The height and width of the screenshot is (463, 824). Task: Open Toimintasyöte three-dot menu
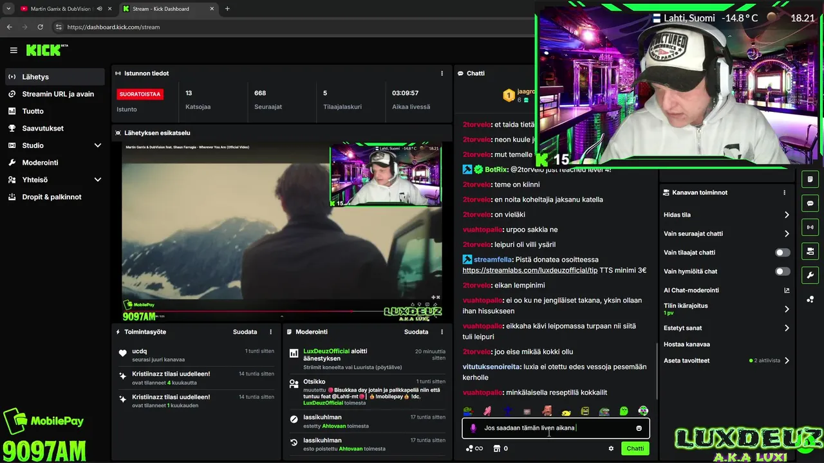(270, 332)
